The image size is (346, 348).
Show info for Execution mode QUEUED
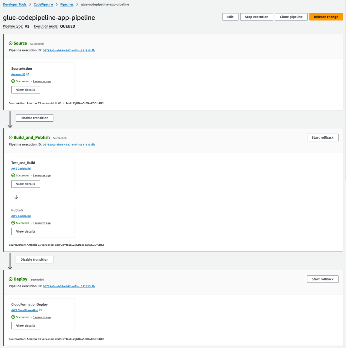[x=46, y=26]
